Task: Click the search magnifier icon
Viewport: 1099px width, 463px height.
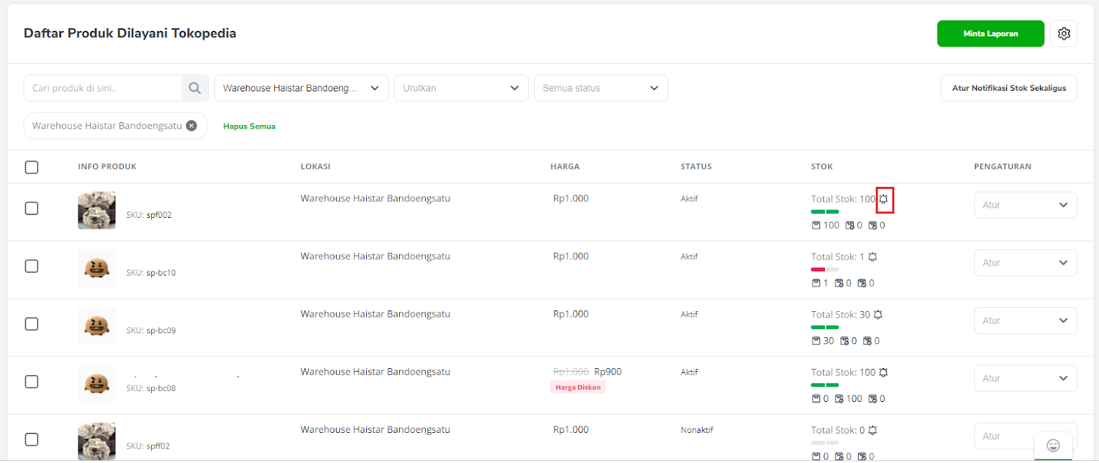Action: (195, 88)
